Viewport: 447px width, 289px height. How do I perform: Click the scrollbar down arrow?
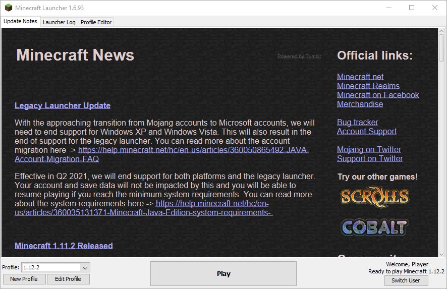pyautogui.click(x=441, y=255)
